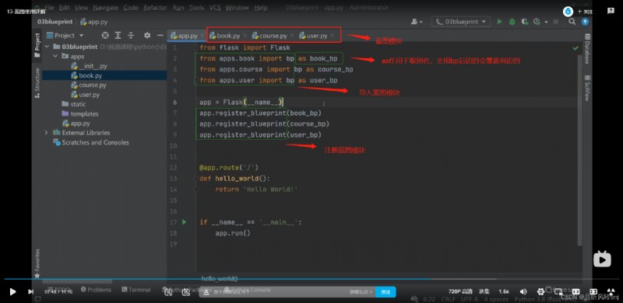Viewport: 623px width, 303px height.
Task: Open Project panel settings gear
Action: pyautogui.click(x=147, y=35)
